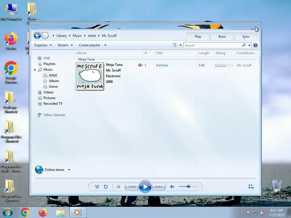Adjust the volume slider
This screenshot has width=291, height=218.
click(x=188, y=186)
